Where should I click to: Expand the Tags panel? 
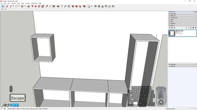click(183, 21)
